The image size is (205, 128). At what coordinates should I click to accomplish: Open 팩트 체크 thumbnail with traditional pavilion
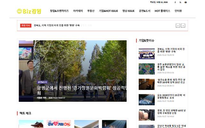[x=31, y=124]
